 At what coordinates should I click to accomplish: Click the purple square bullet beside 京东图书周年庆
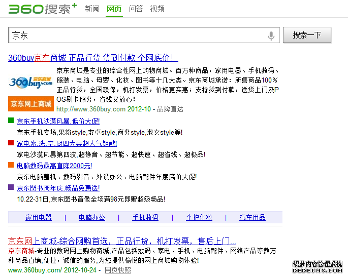(x=11, y=187)
